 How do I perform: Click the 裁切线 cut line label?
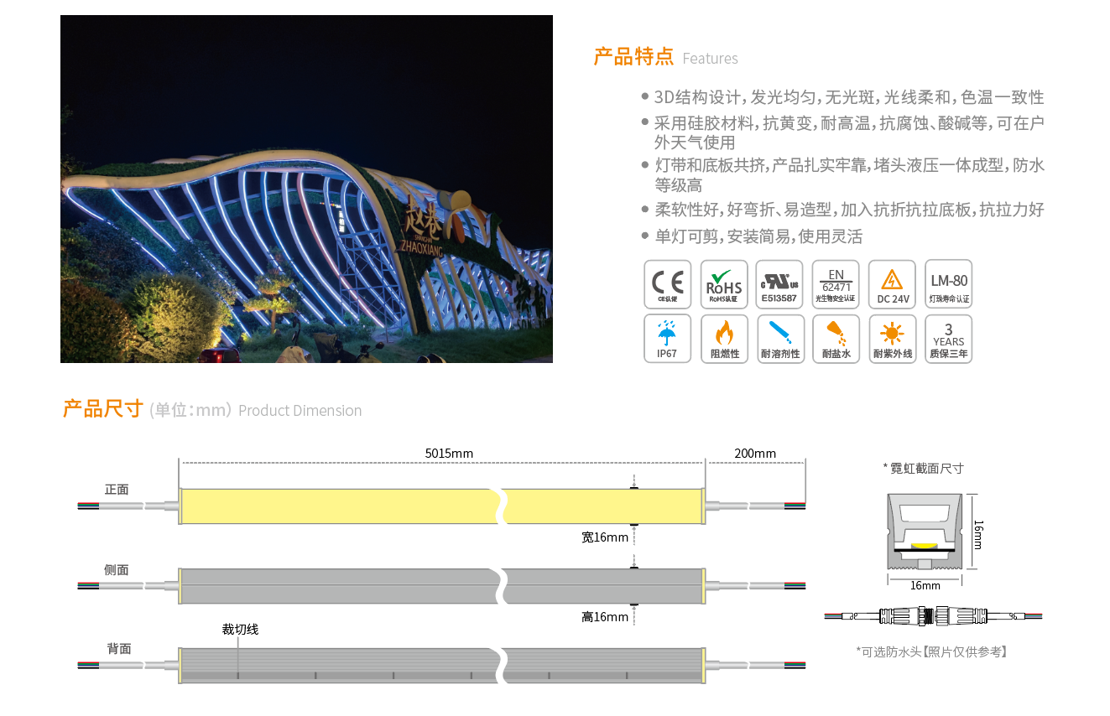(x=240, y=629)
